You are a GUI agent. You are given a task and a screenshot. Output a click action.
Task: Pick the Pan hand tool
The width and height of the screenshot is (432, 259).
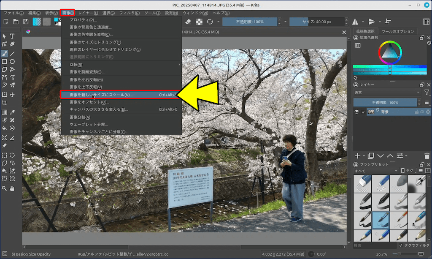(x=12, y=188)
